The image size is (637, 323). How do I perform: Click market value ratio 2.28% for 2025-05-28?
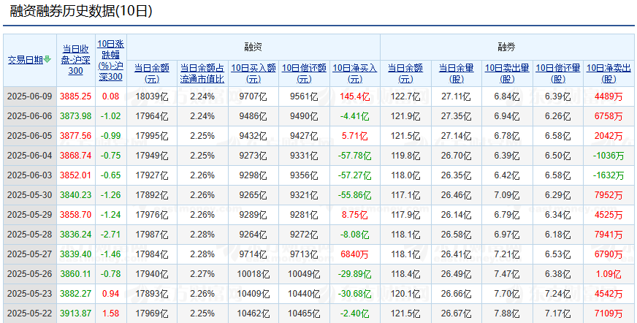point(202,235)
